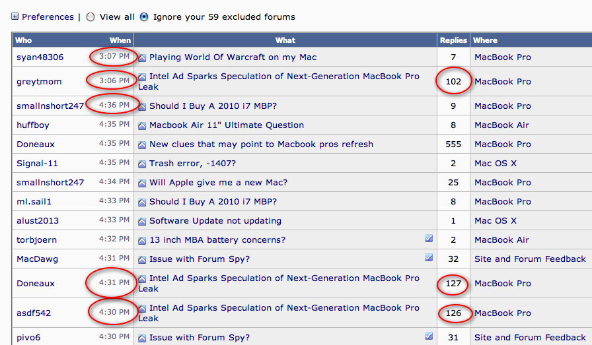Image resolution: width=592 pixels, height=345 pixels.
Task: Open Mac OS X forum in alust2013's row
Action: 496,221
